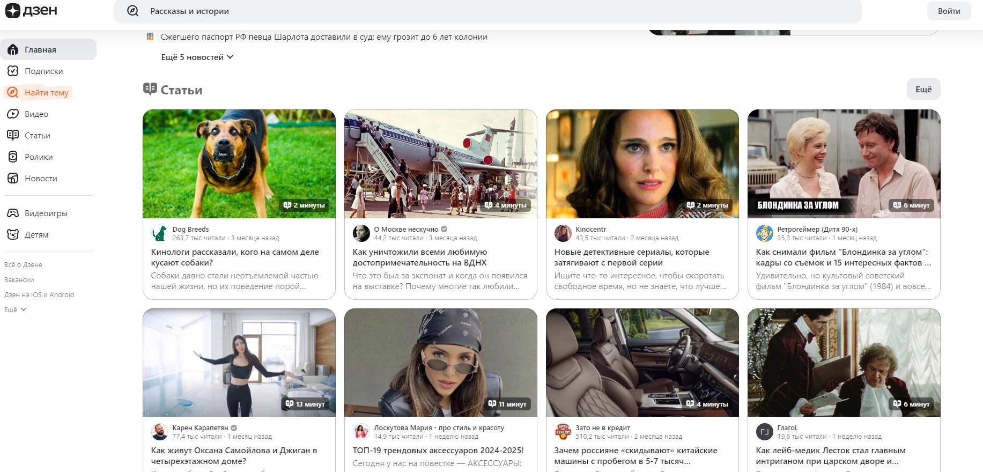This screenshot has width=983, height=472.
Task: Click the Шарлот news source icon
Action: (x=150, y=37)
